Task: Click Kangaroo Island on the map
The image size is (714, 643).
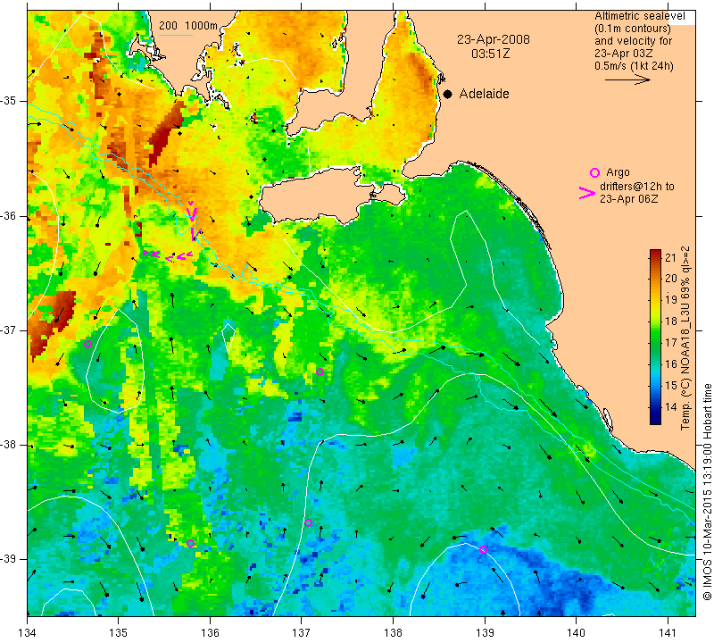Action: tap(319, 196)
